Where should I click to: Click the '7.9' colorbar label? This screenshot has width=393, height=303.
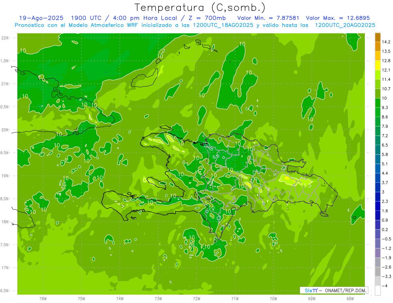point(385,126)
